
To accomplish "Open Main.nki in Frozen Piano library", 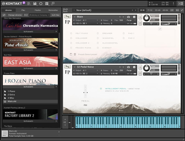I will pyautogui.click(x=12, y=101).
